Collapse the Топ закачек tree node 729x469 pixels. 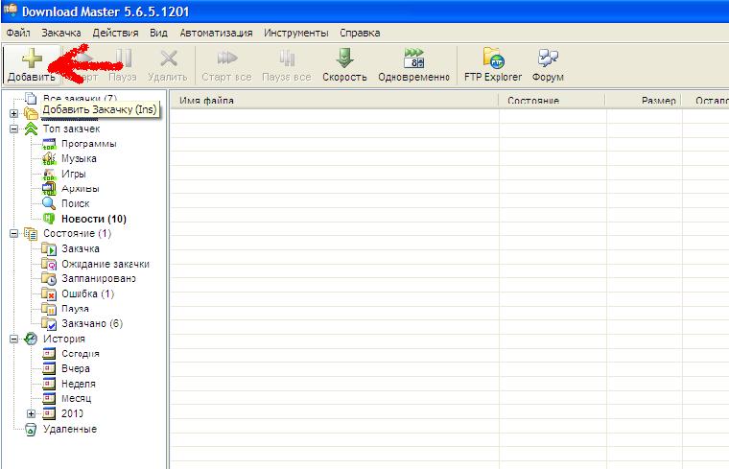click(x=14, y=129)
